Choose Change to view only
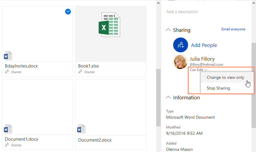The width and height of the screenshot is (256, 152). (x=225, y=77)
